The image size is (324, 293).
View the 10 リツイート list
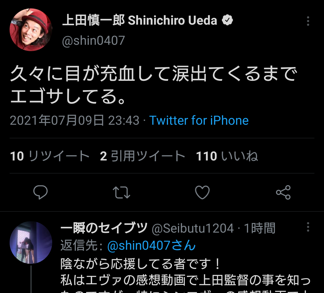point(50,156)
